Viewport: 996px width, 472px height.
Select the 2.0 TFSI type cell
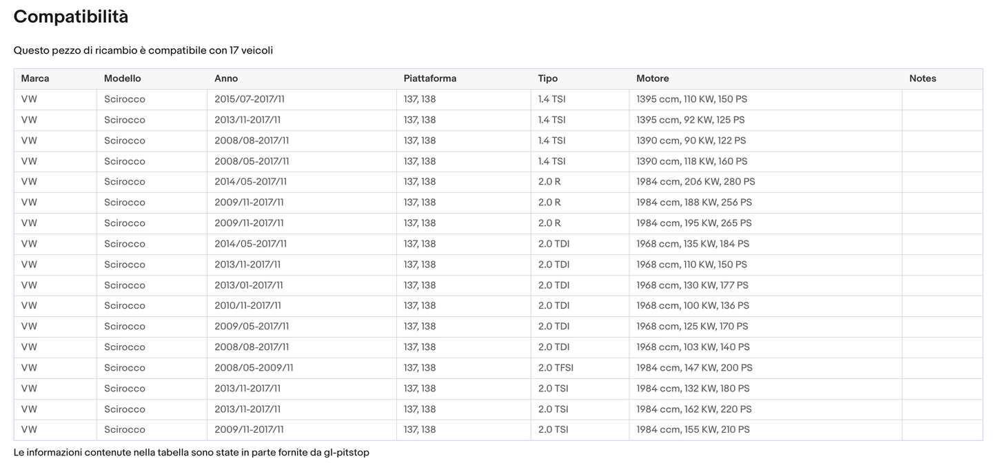556,368
